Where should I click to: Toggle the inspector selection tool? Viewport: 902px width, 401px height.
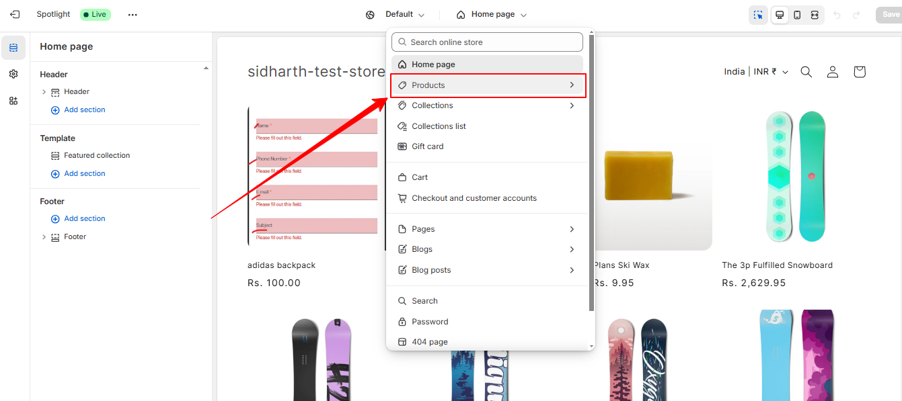758,15
